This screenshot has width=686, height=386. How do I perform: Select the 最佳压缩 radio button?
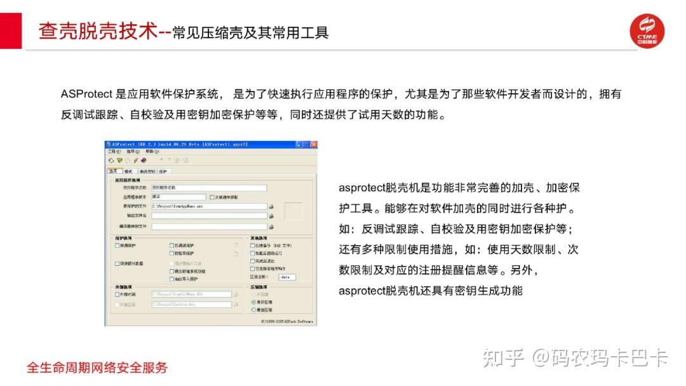point(253,310)
